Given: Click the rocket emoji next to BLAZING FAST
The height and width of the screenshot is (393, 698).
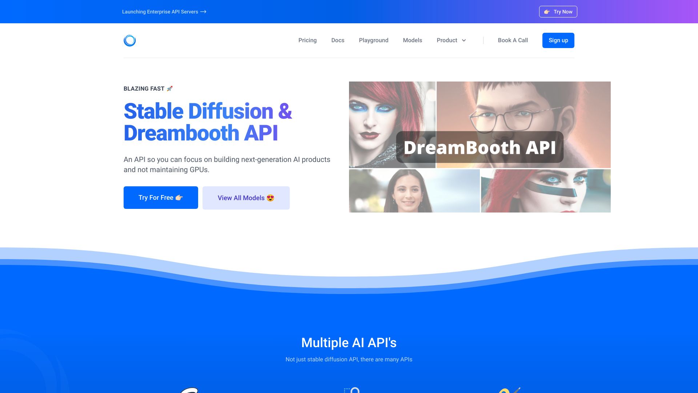Looking at the screenshot, I should (169, 88).
